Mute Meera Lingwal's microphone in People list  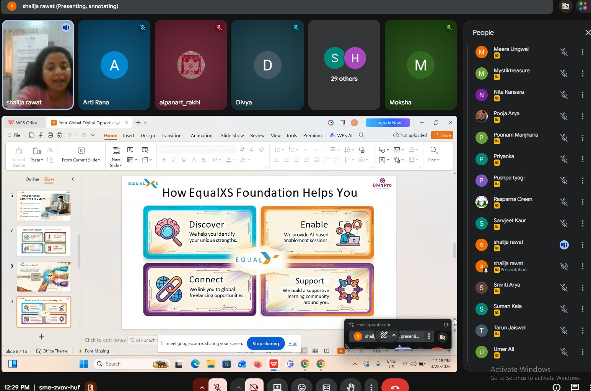(x=564, y=52)
